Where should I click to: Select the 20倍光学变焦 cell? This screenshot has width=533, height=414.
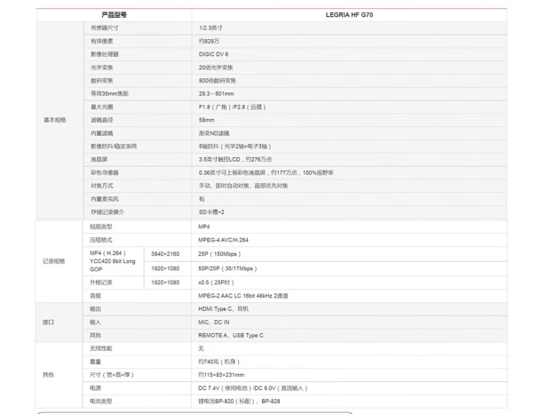[x=349, y=68]
